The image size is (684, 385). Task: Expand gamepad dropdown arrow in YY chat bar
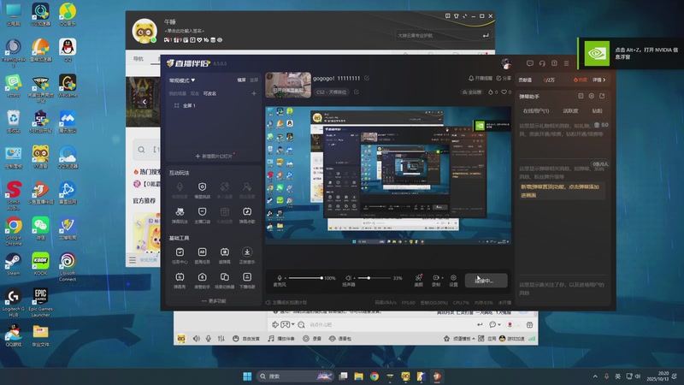(292, 324)
